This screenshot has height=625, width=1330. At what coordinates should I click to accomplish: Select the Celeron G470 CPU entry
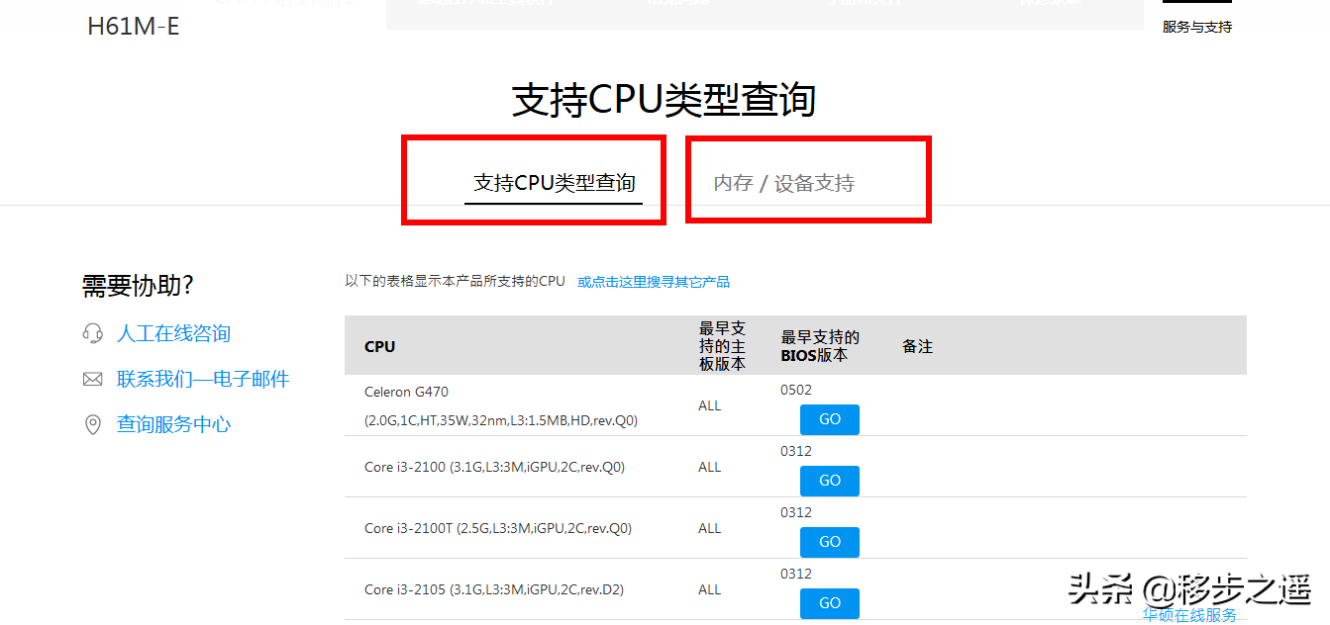pyautogui.click(x=406, y=392)
